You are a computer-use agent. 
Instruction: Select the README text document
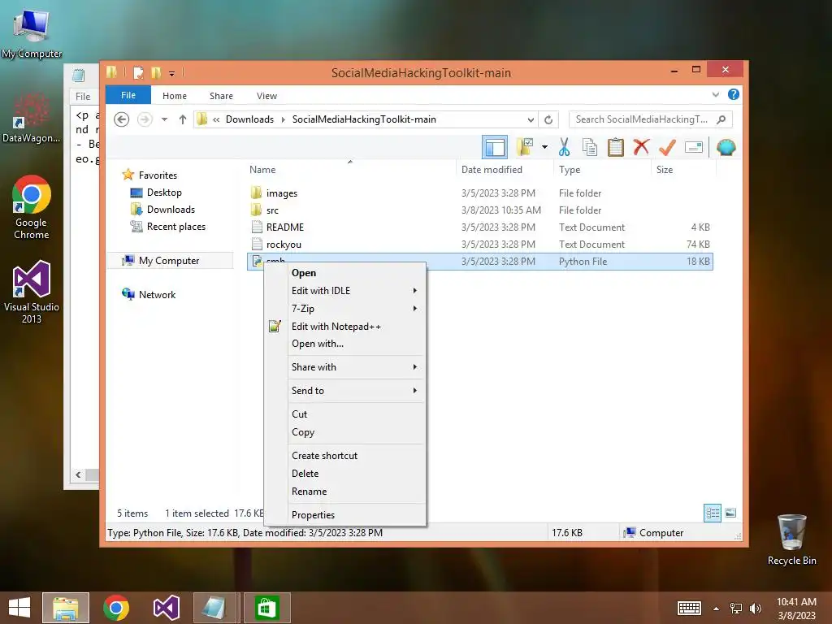[285, 227]
